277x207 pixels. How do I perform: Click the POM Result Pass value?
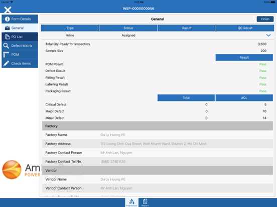pyautogui.click(x=263, y=64)
